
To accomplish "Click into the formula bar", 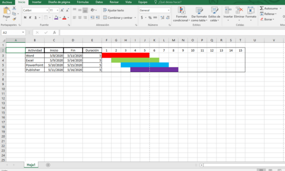I will click(172, 33).
